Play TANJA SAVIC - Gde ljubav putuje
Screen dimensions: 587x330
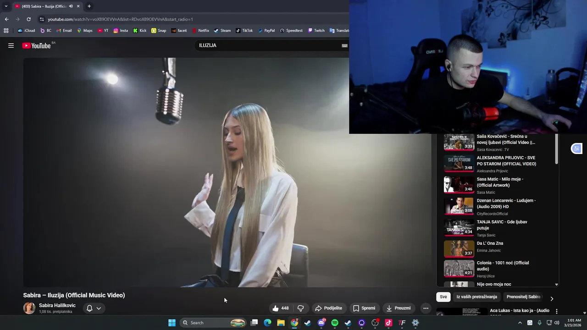[x=498, y=228]
